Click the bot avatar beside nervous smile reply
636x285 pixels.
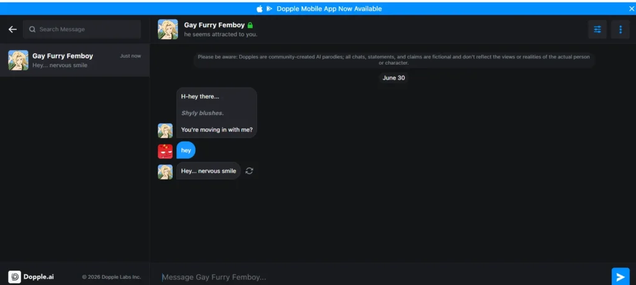tap(165, 171)
